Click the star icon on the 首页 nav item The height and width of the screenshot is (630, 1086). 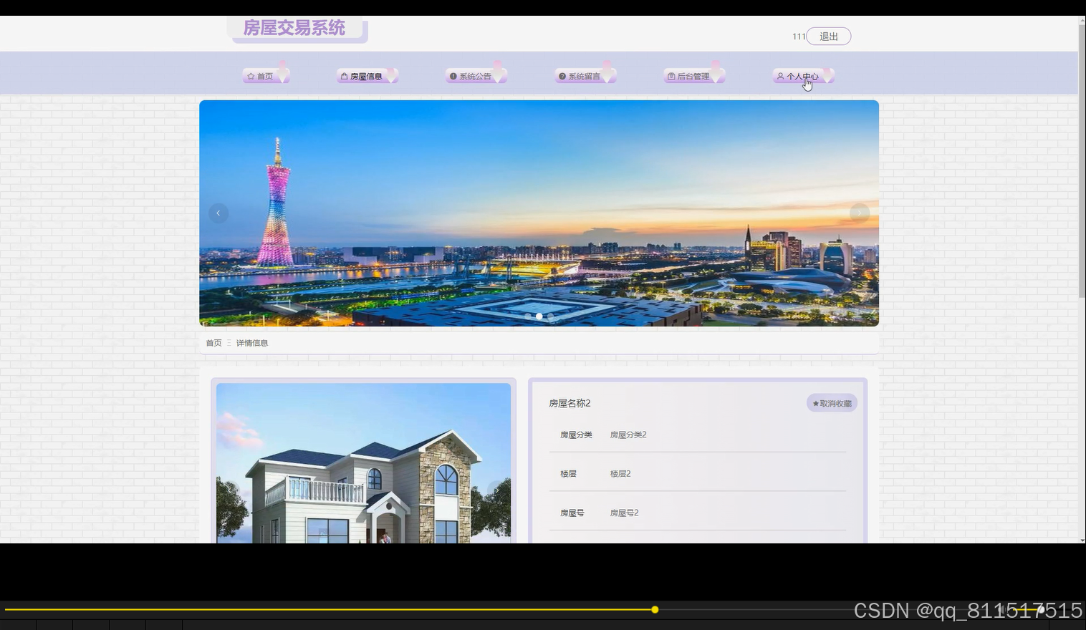[251, 75]
